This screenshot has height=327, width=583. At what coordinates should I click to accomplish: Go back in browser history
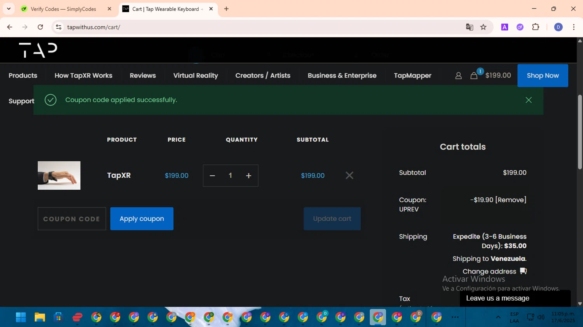point(10,27)
